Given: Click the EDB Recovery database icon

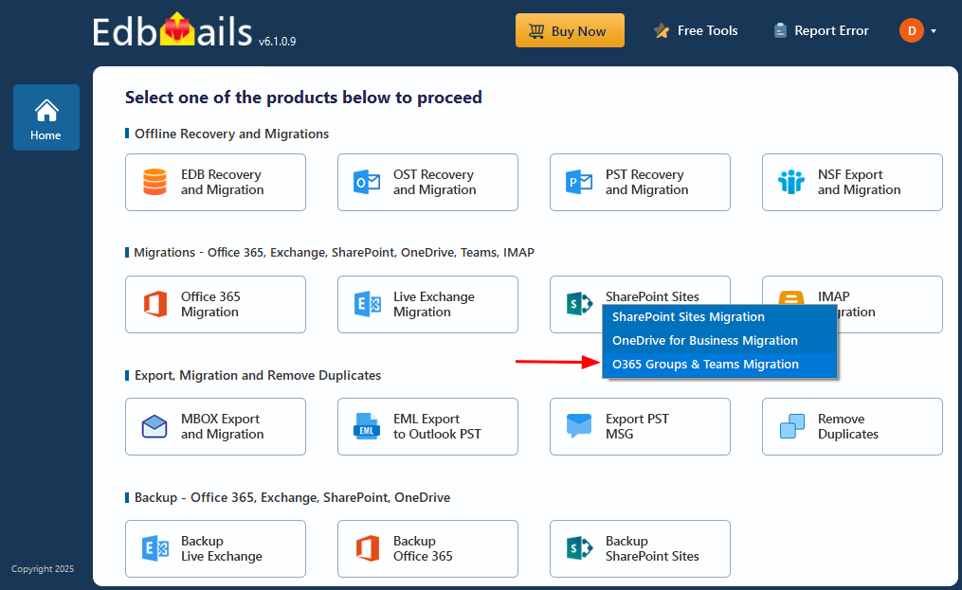Looking at the screenshot, I should coord(154,182).
